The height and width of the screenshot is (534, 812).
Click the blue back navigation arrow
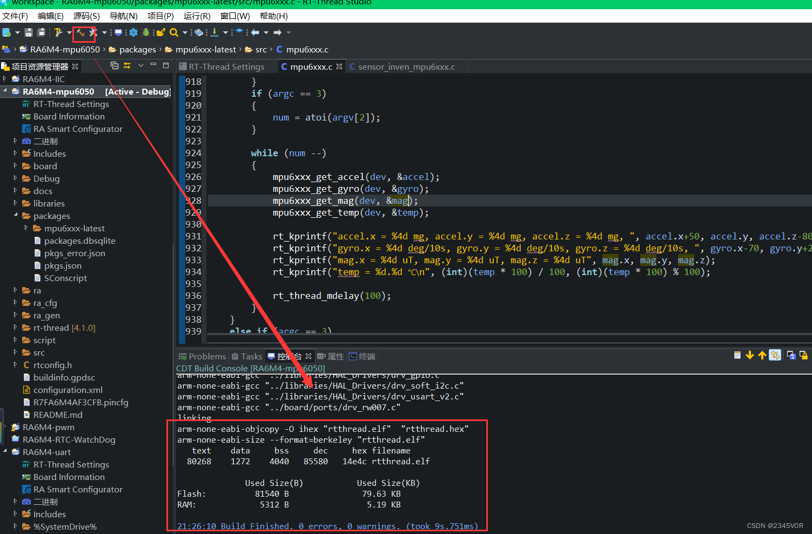pos(255,32)
